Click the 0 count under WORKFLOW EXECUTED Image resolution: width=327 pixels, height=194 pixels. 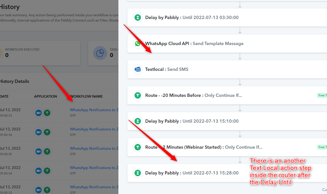[7, 55]
